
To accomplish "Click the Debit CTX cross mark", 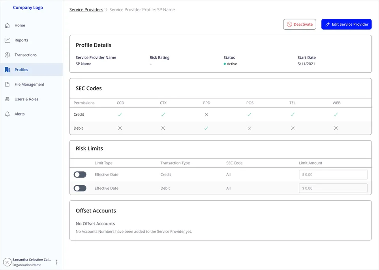I will (x=163, y=128).
